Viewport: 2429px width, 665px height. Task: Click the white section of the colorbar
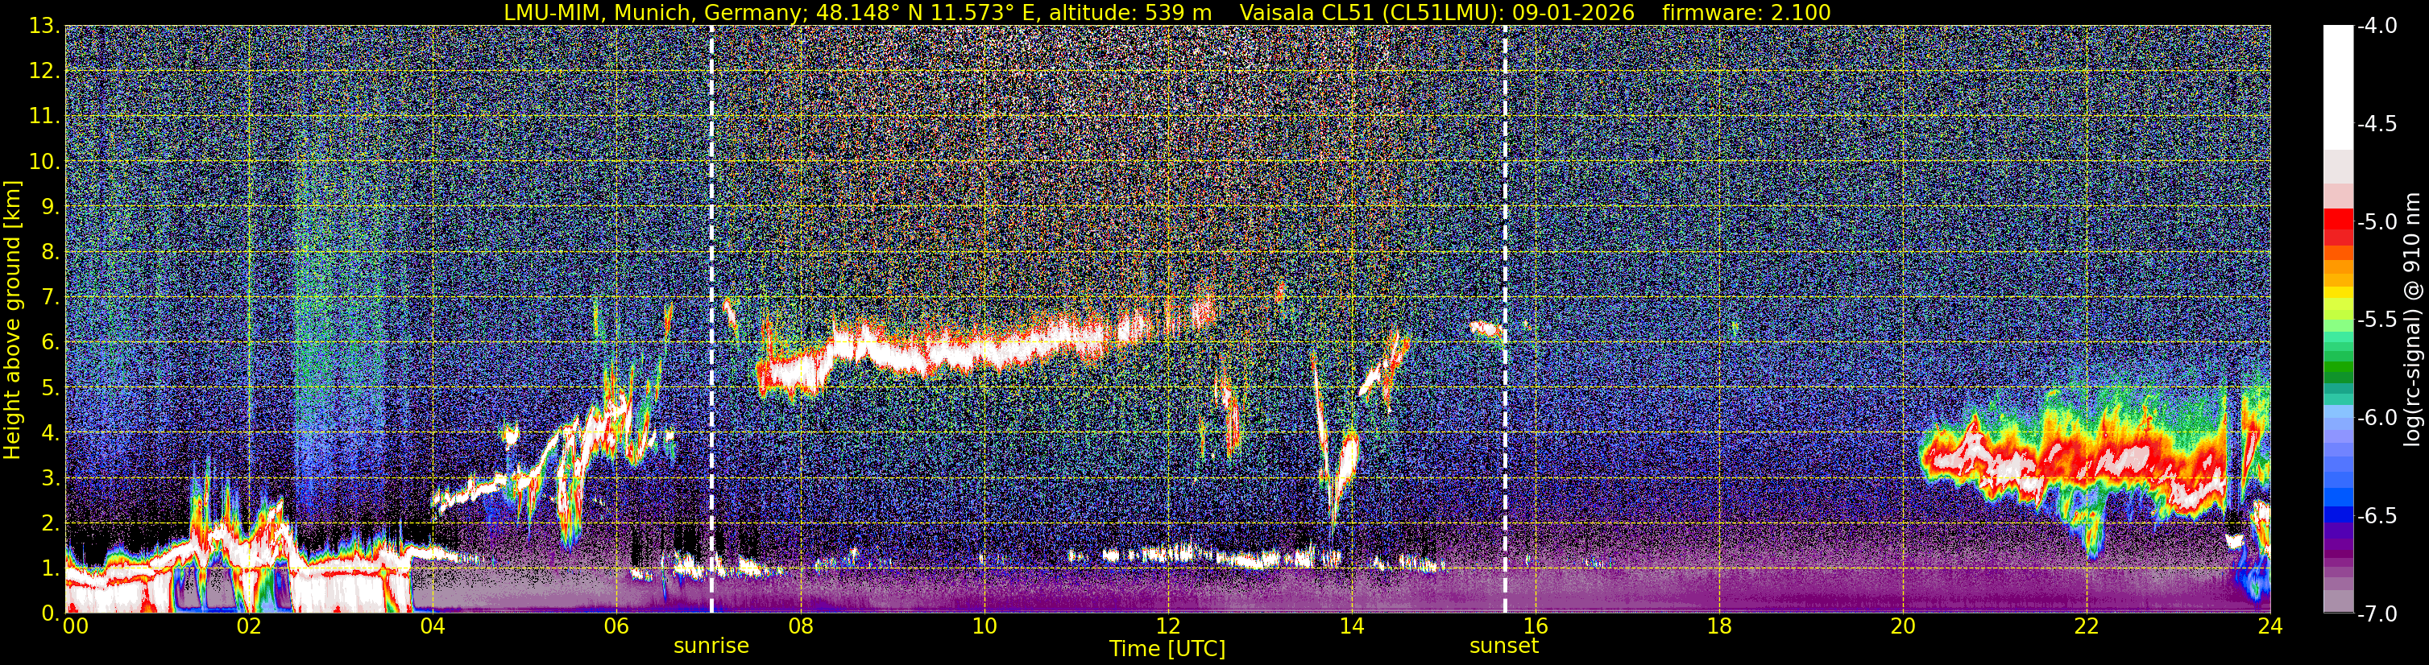click(2337, 87)
